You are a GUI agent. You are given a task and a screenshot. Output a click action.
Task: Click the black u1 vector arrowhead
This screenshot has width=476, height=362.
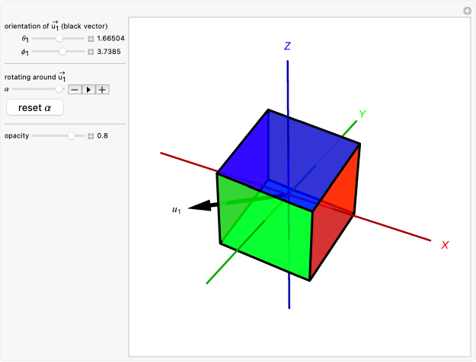200,205
